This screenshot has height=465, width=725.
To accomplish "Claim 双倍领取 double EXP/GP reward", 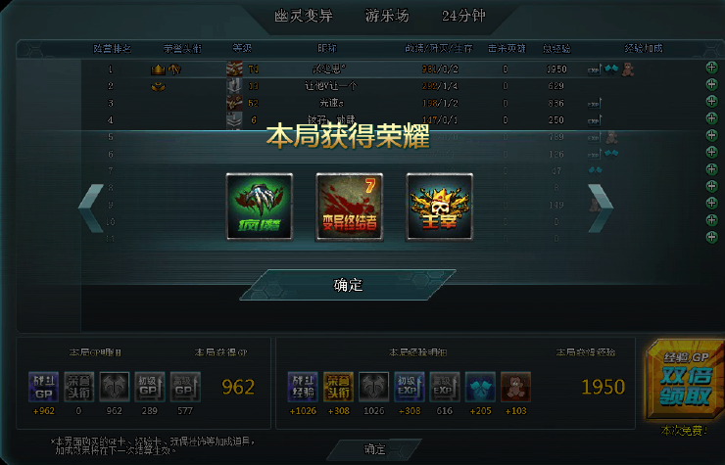I will [x=685, y=380].
